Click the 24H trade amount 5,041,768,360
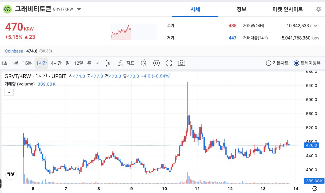 (x=296, y=38)
